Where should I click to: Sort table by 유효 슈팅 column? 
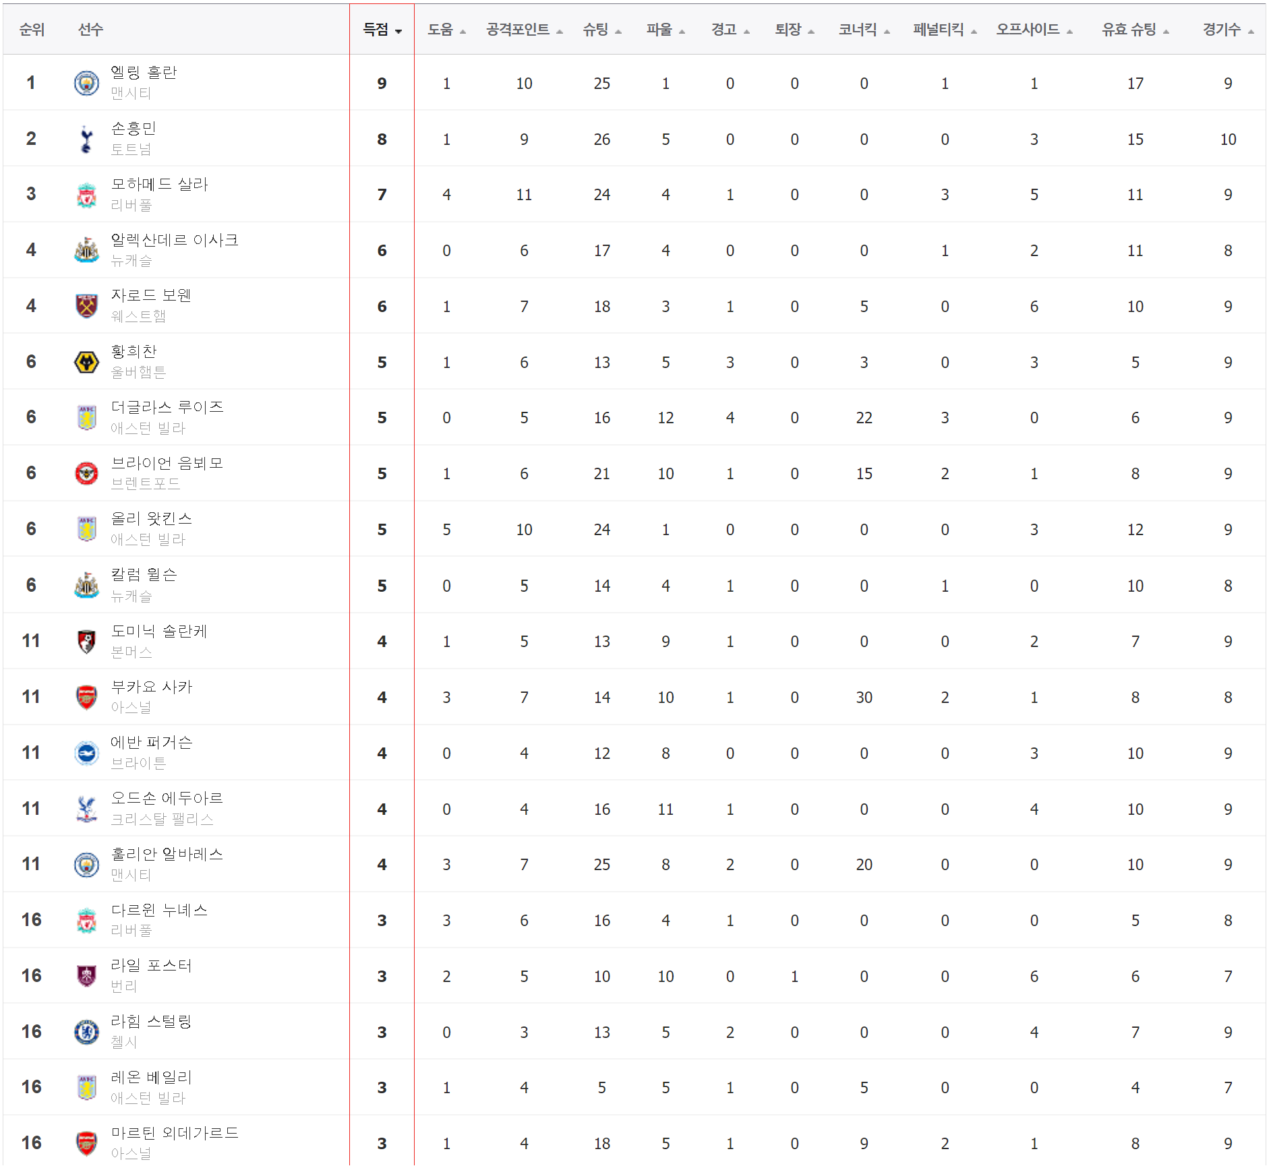1135,30
